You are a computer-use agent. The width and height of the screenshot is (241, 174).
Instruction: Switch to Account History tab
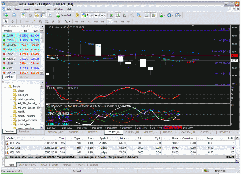(27, 165)
